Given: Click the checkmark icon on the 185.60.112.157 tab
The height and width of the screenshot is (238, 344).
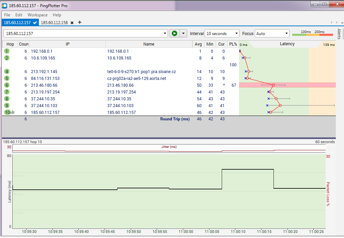Looking at the screenshot, I should 35,23.
